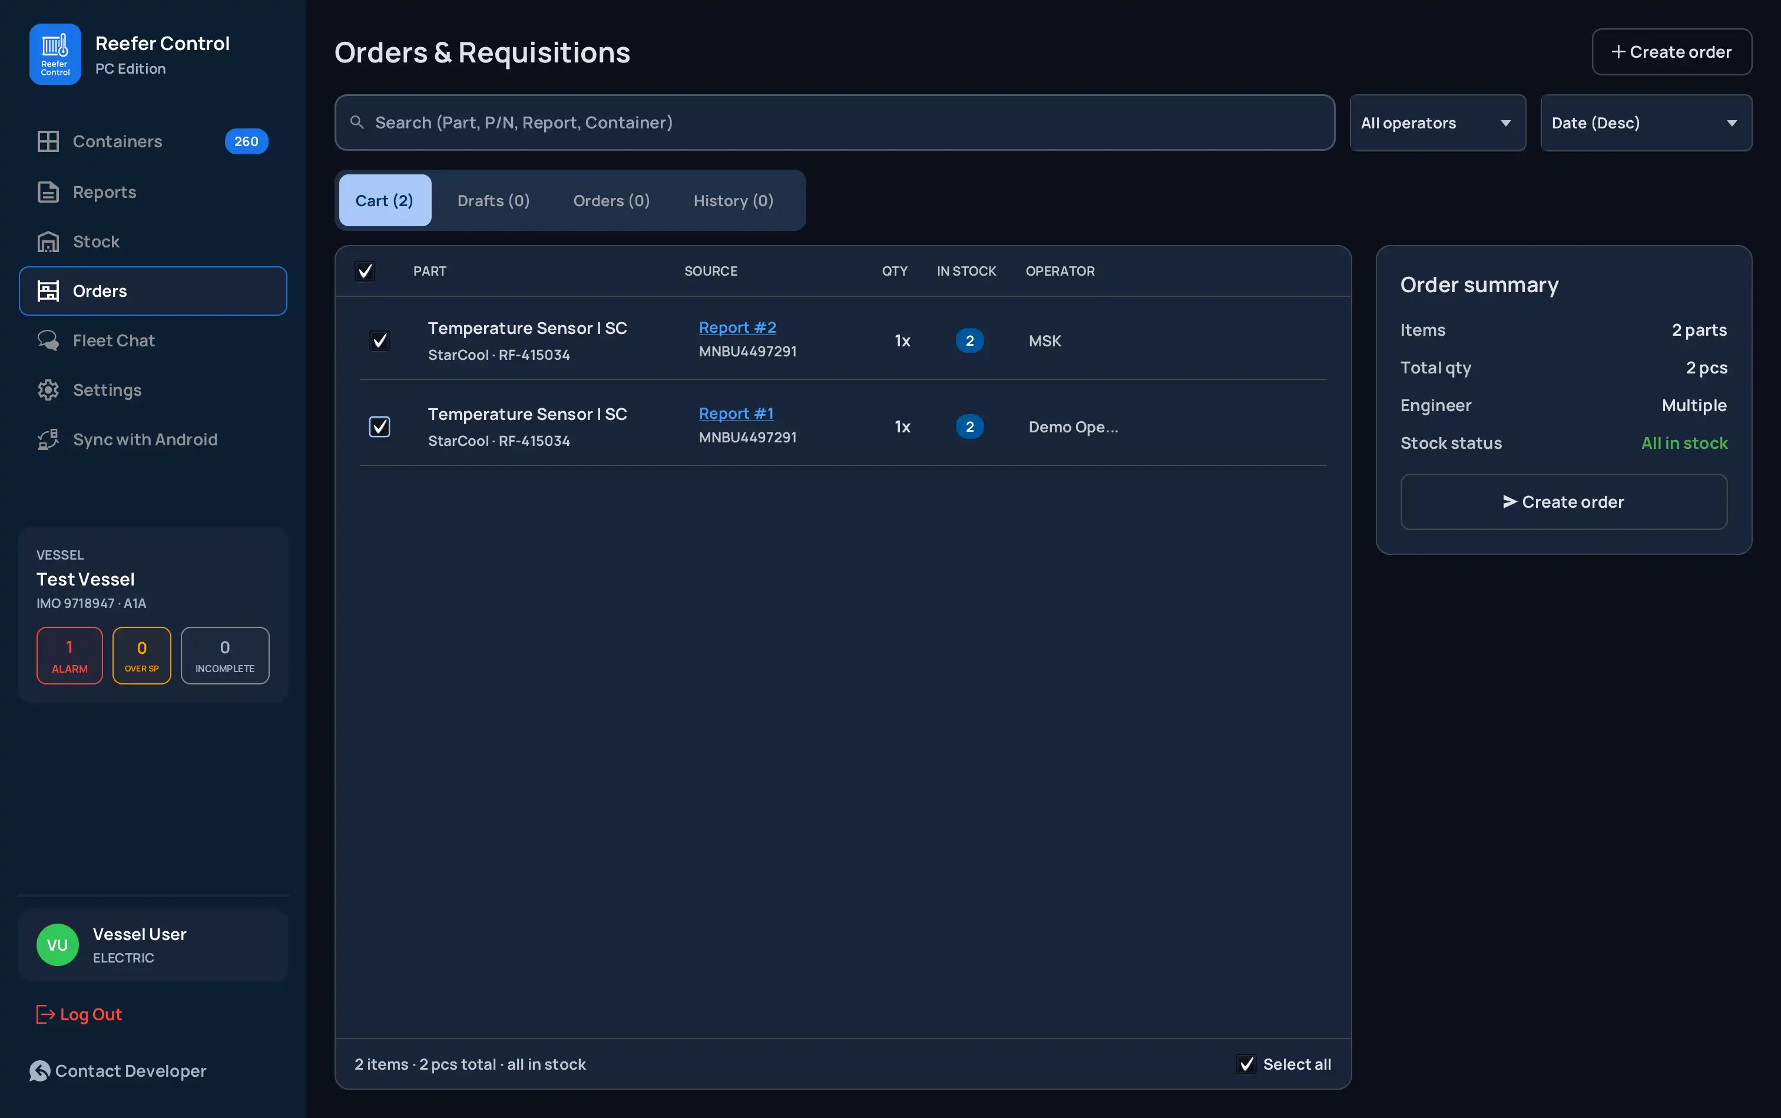
Task: Click the 0 INCOMPLETE status card
Action: pyautogui.click(x=225, y=656)
